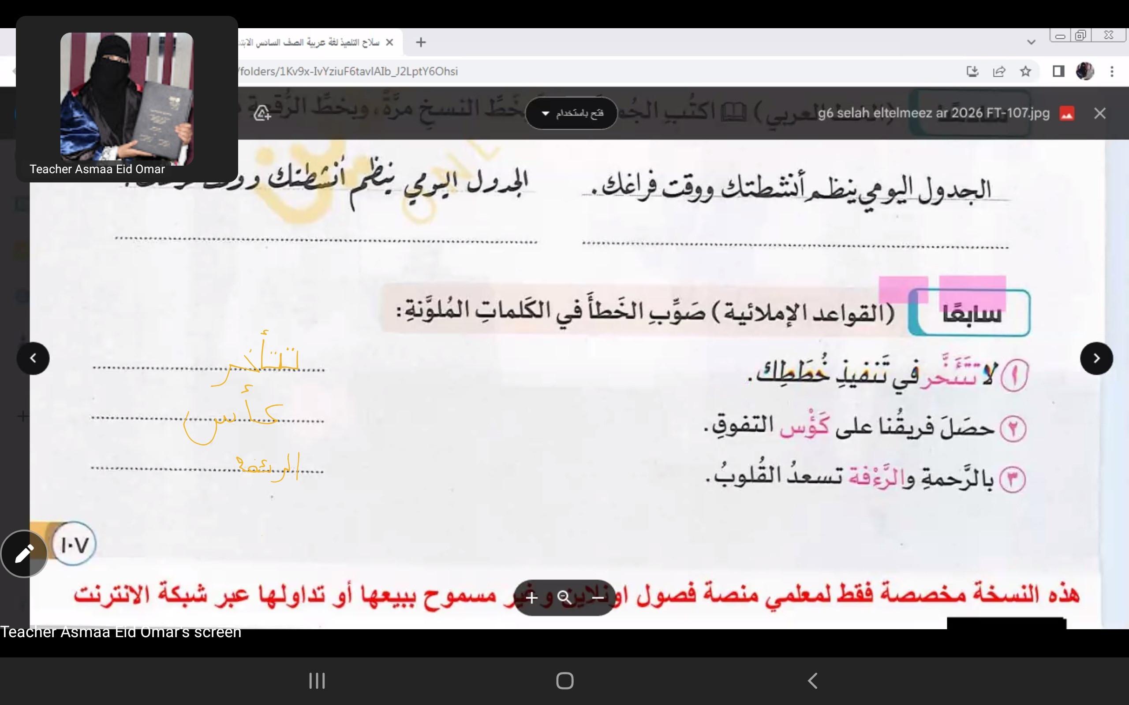This screenshot has height=705, width=1129.
Task: Go to the next image
Action: coord(1096,358)
